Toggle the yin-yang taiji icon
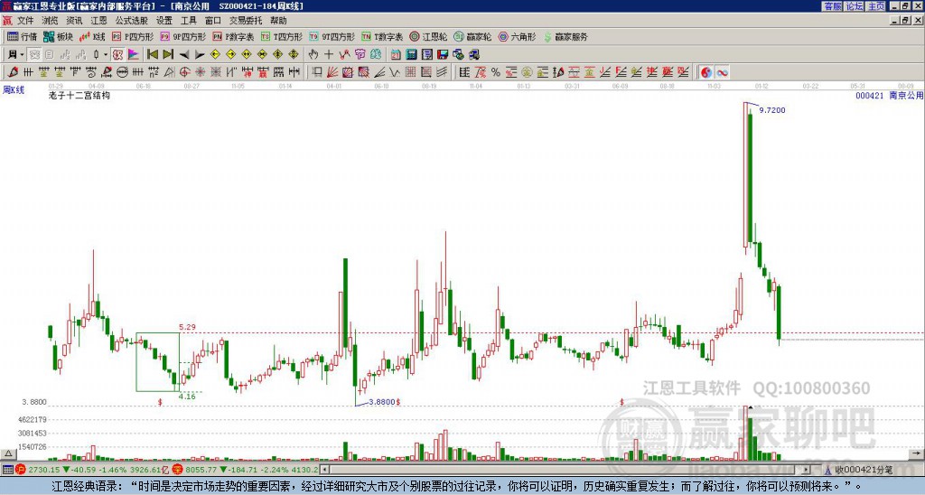This screenshot has height=495, width=925. [706, 72]
